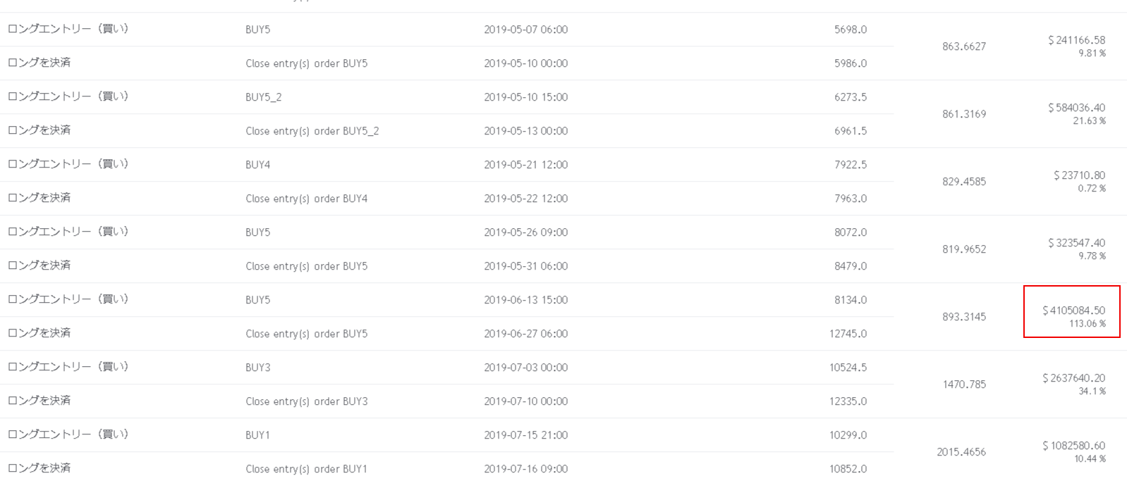Select the 2019-06-27 06:00 exit date
Viewport: 1127px width, 483px height.
[525, 334]
